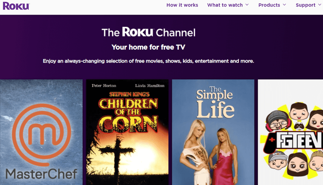The image size is (323, 185).
Task: Select The Simple Life poster
Action: click(213, 132)
